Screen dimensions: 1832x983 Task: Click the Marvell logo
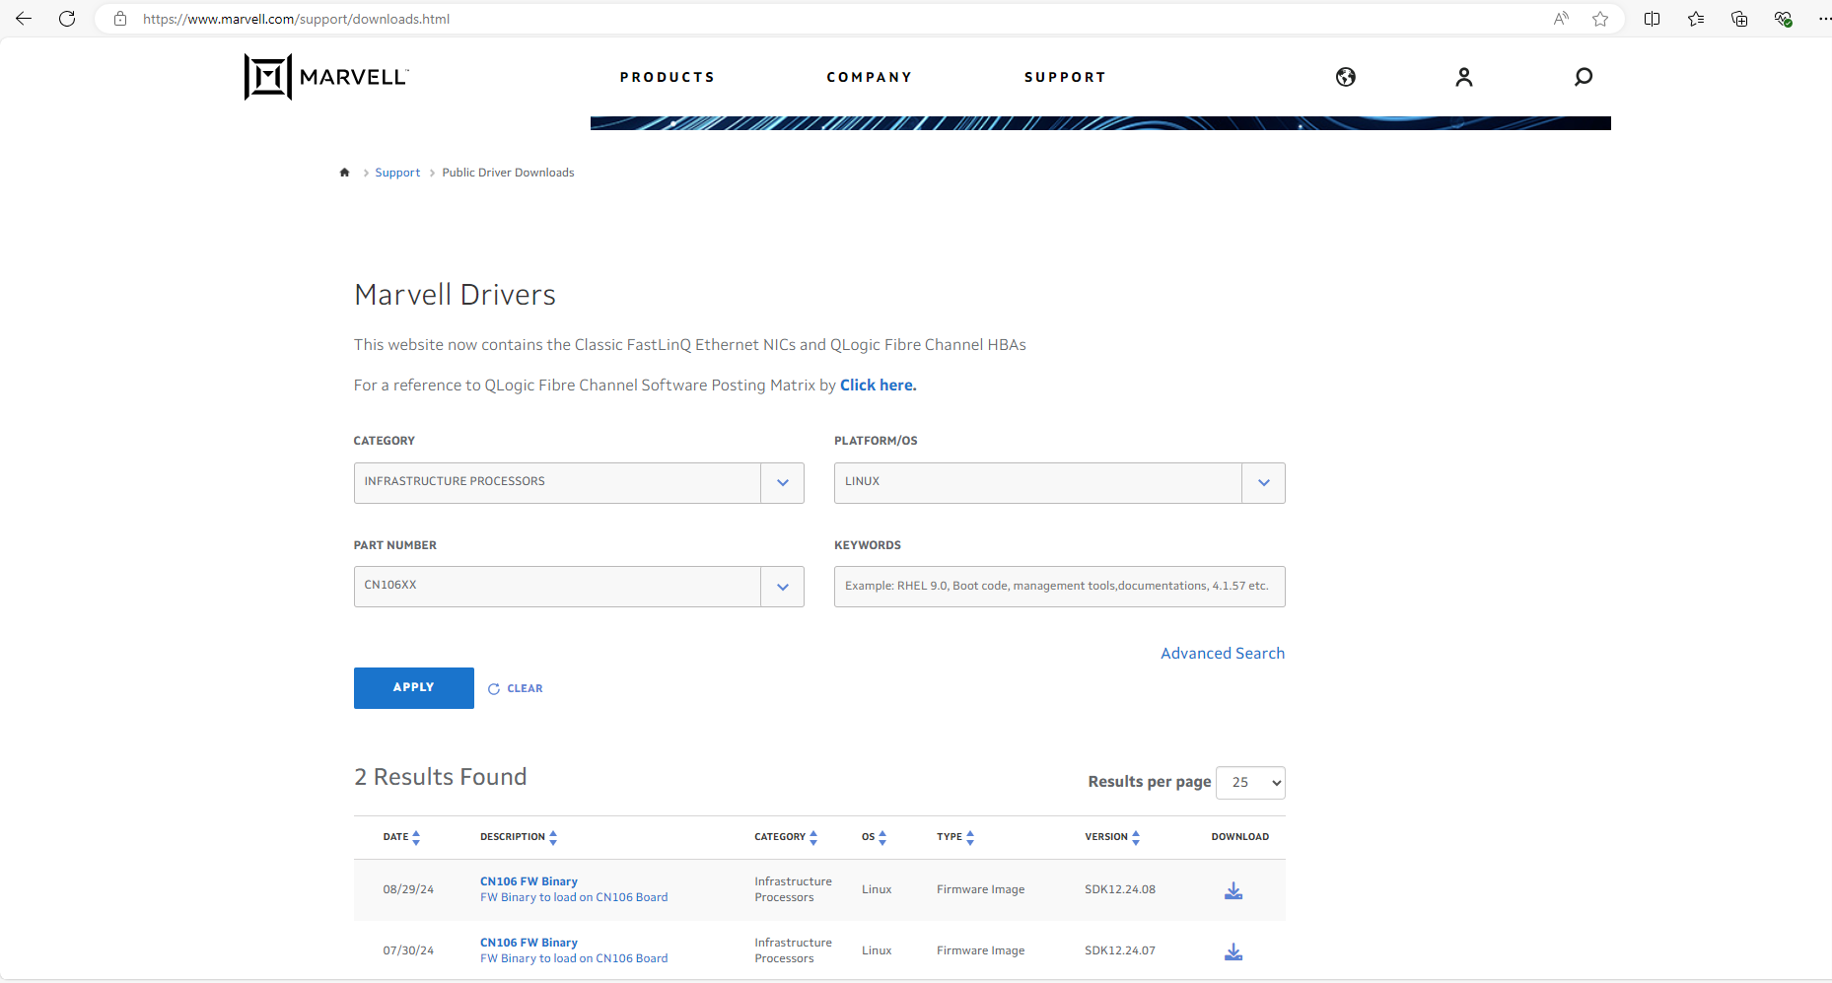tap(326, 77)
